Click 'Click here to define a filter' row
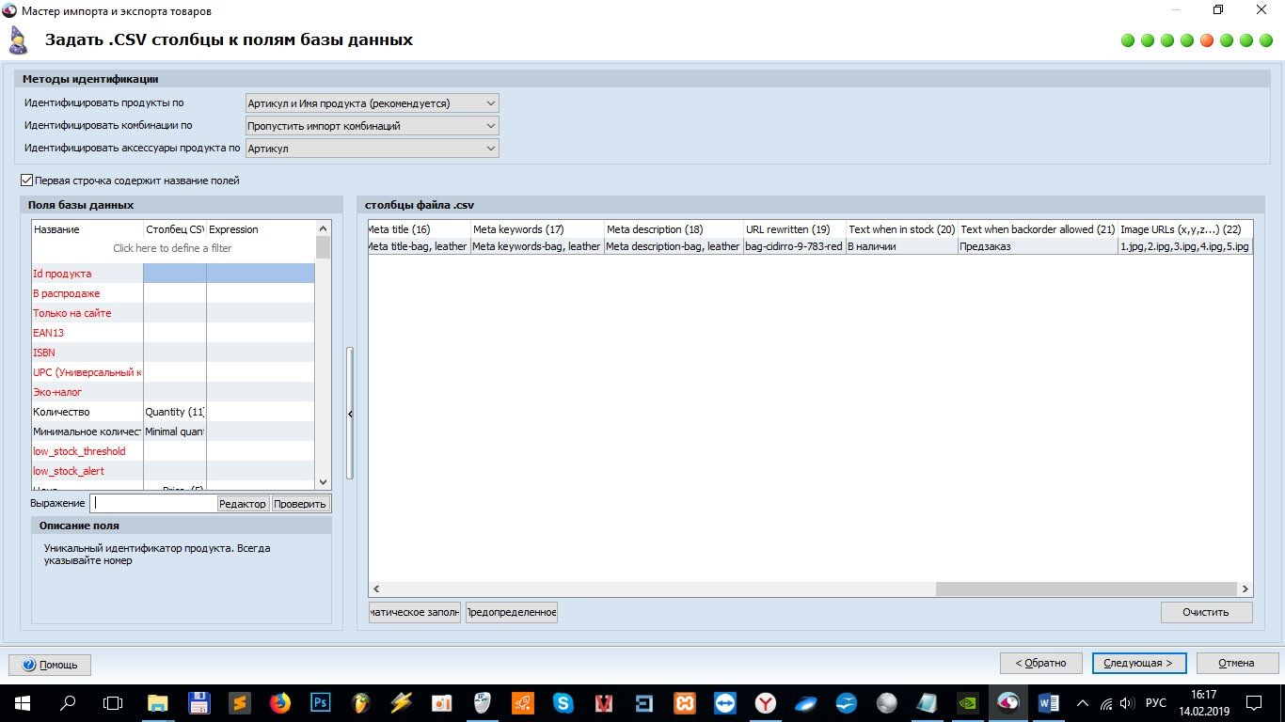 pyautogui.click(x=173, y=249)
